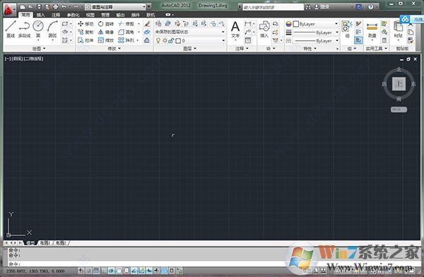Image resolution: width=424 pixels, height=277 pixels.
Task: Open the object color ByLayer swatch dropdown
Action: point(316,24)
